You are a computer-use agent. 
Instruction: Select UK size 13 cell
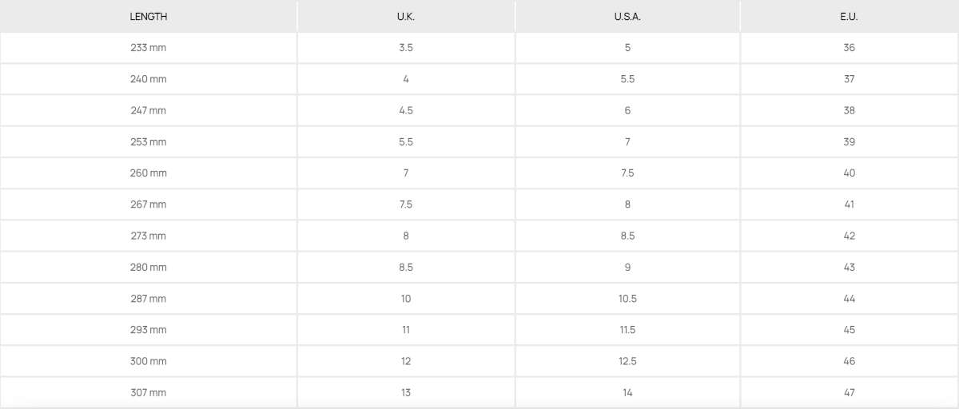click(406, 392)
